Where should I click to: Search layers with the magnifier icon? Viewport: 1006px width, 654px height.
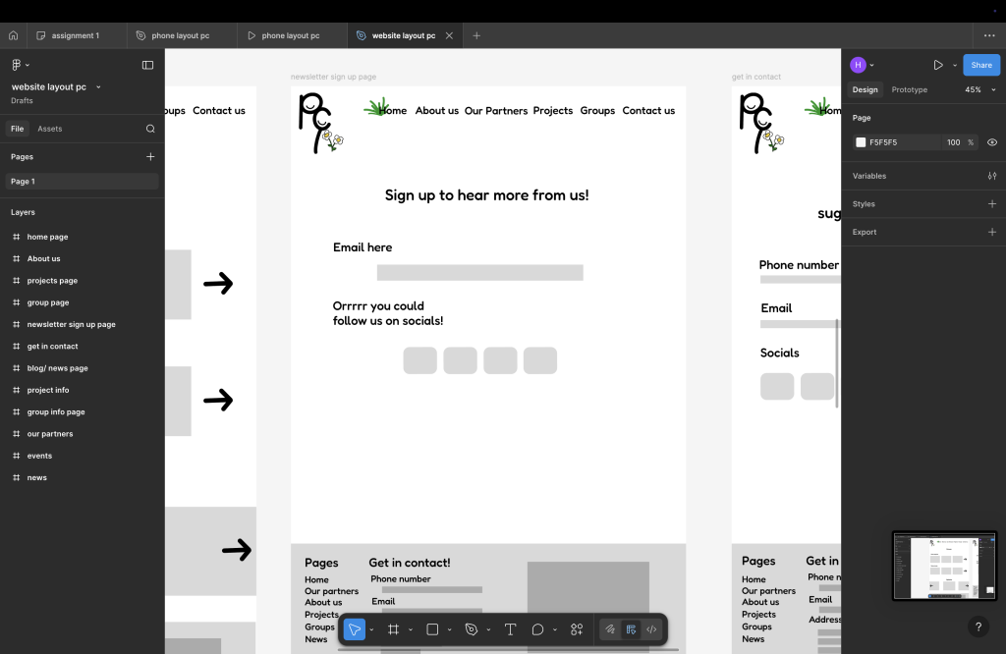click(x=150, y=129)
